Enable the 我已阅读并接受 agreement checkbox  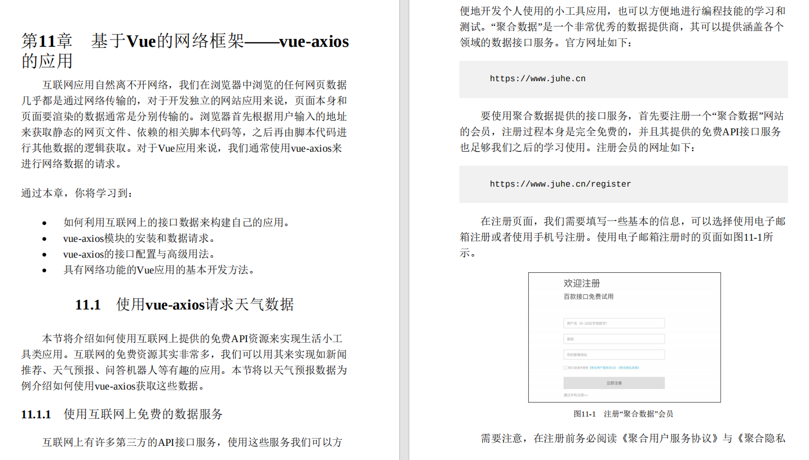click(565, 367)
